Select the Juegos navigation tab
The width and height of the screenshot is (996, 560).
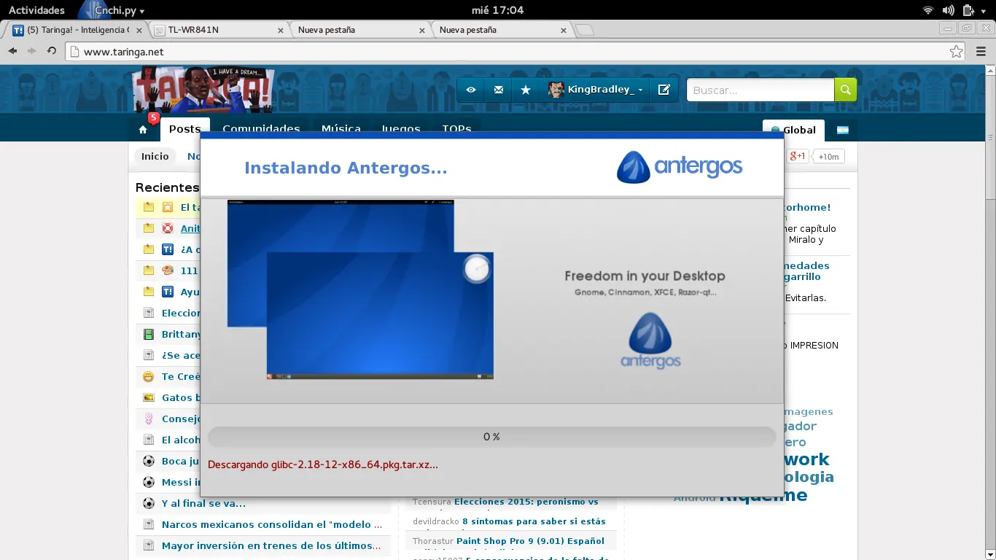point(401,129)
